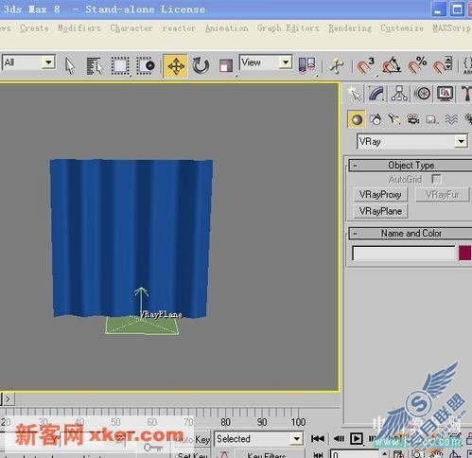472x458 pixels.
Task: Open the red object color swatch
Action: click(465, 254)
